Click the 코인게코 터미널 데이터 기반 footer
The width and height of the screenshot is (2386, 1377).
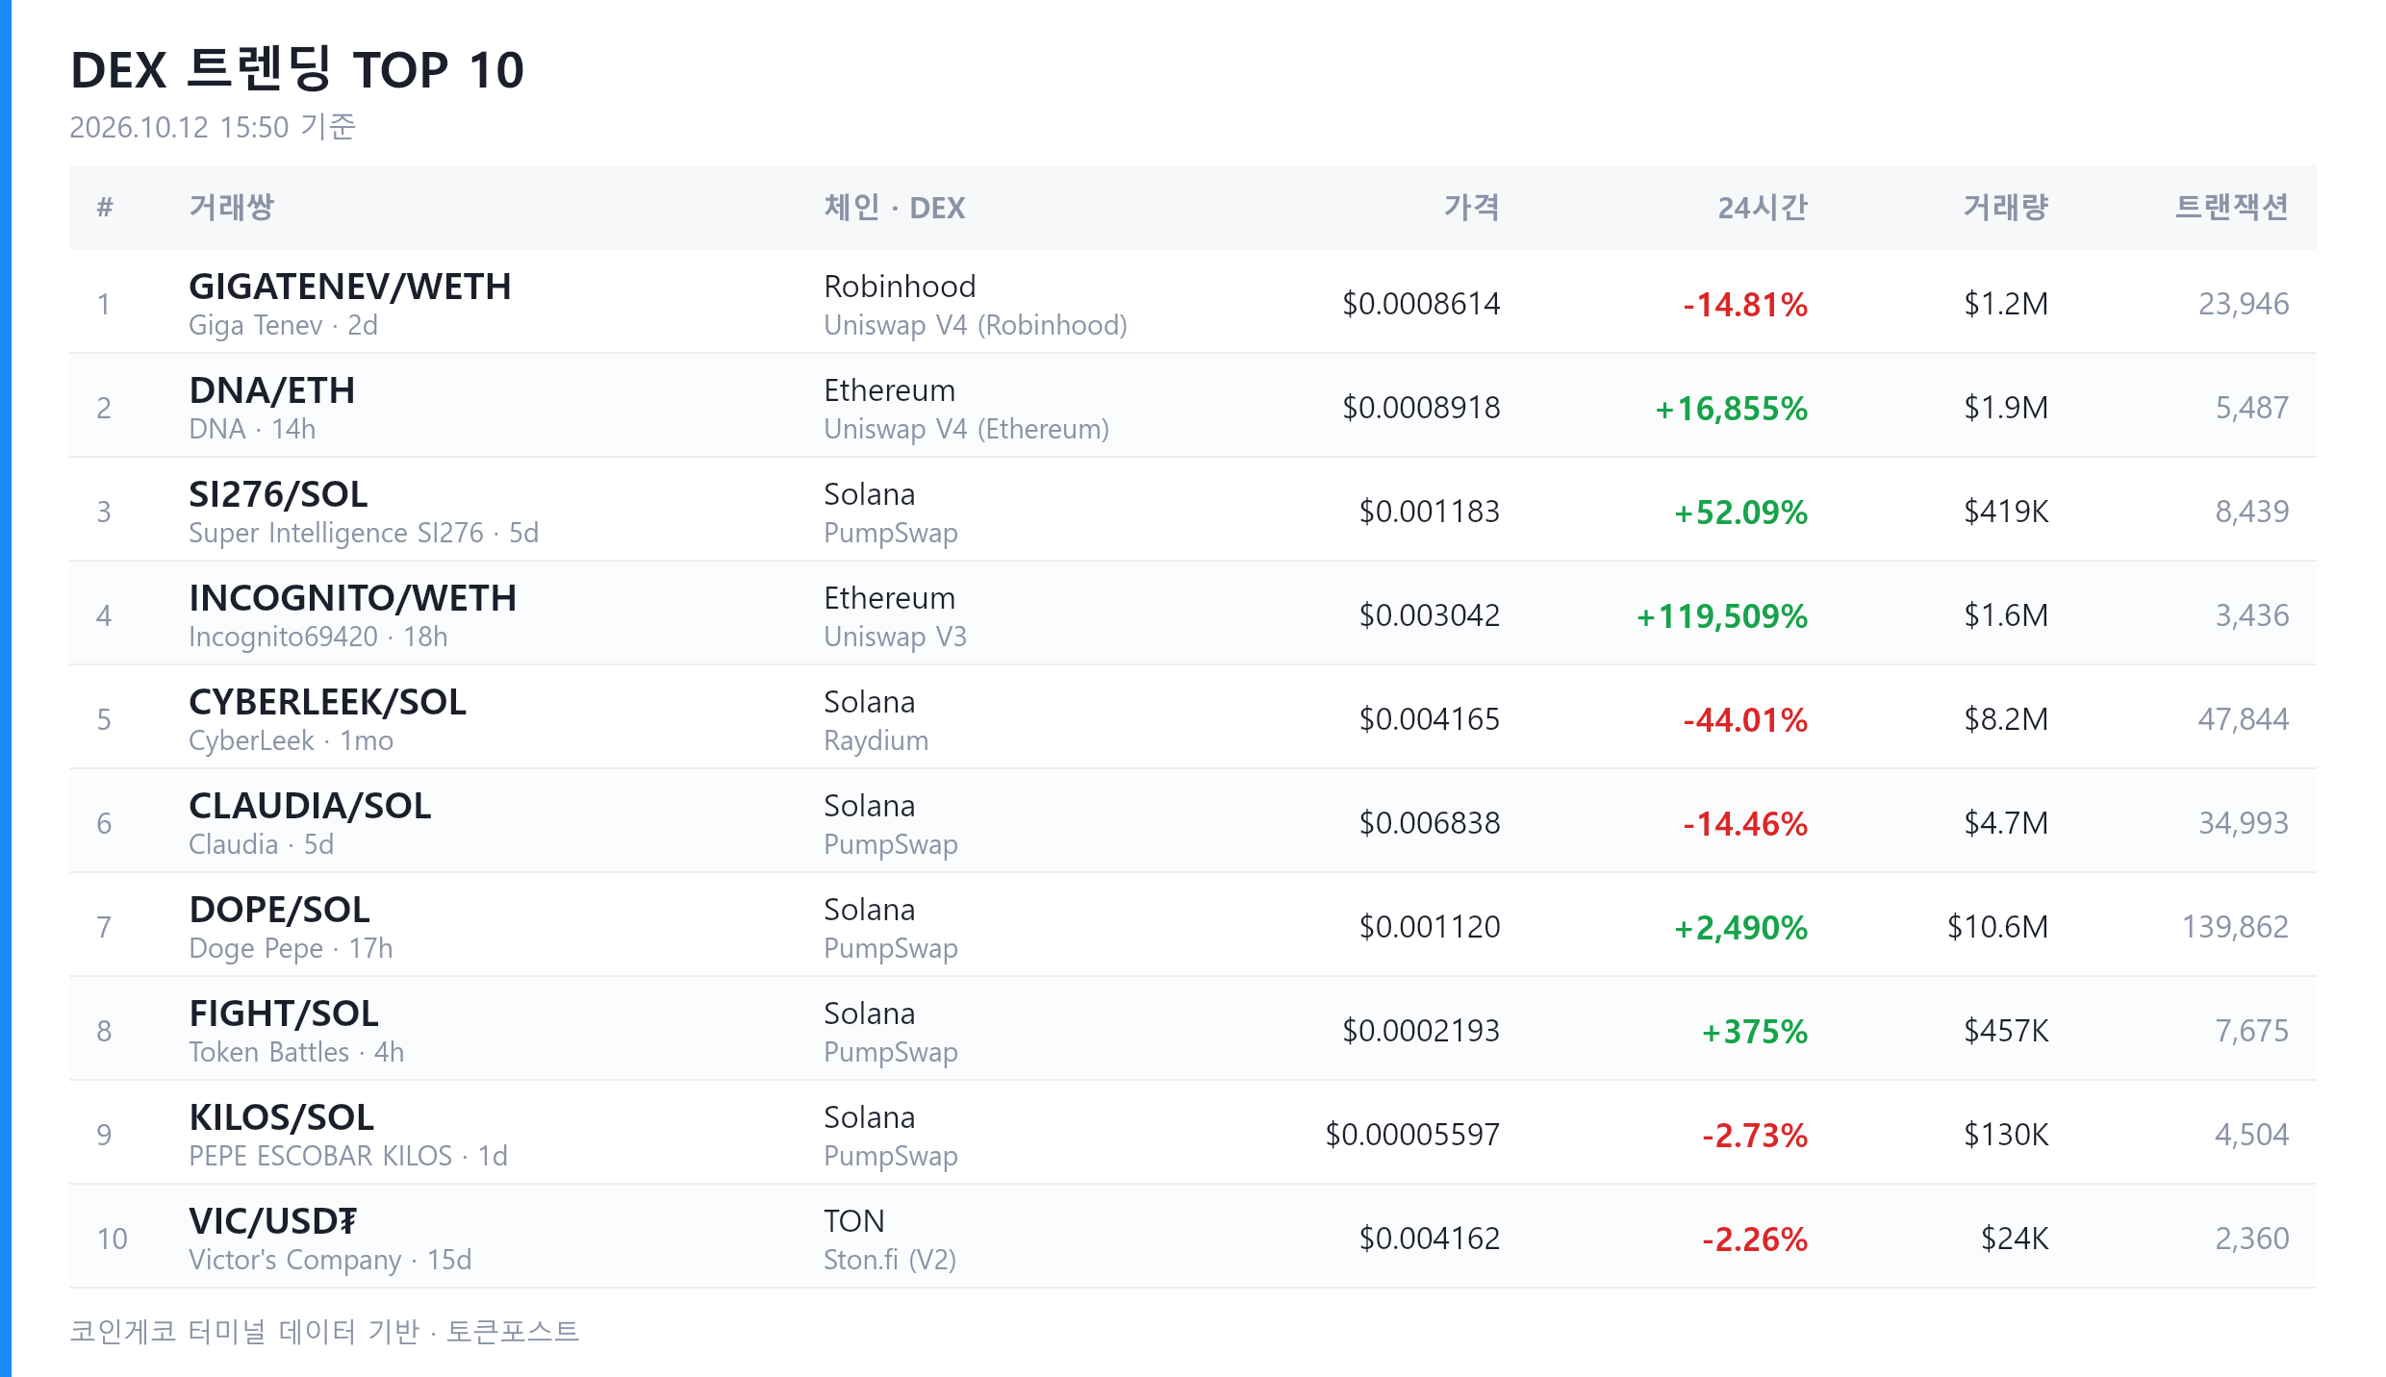tap(244, 1332)
